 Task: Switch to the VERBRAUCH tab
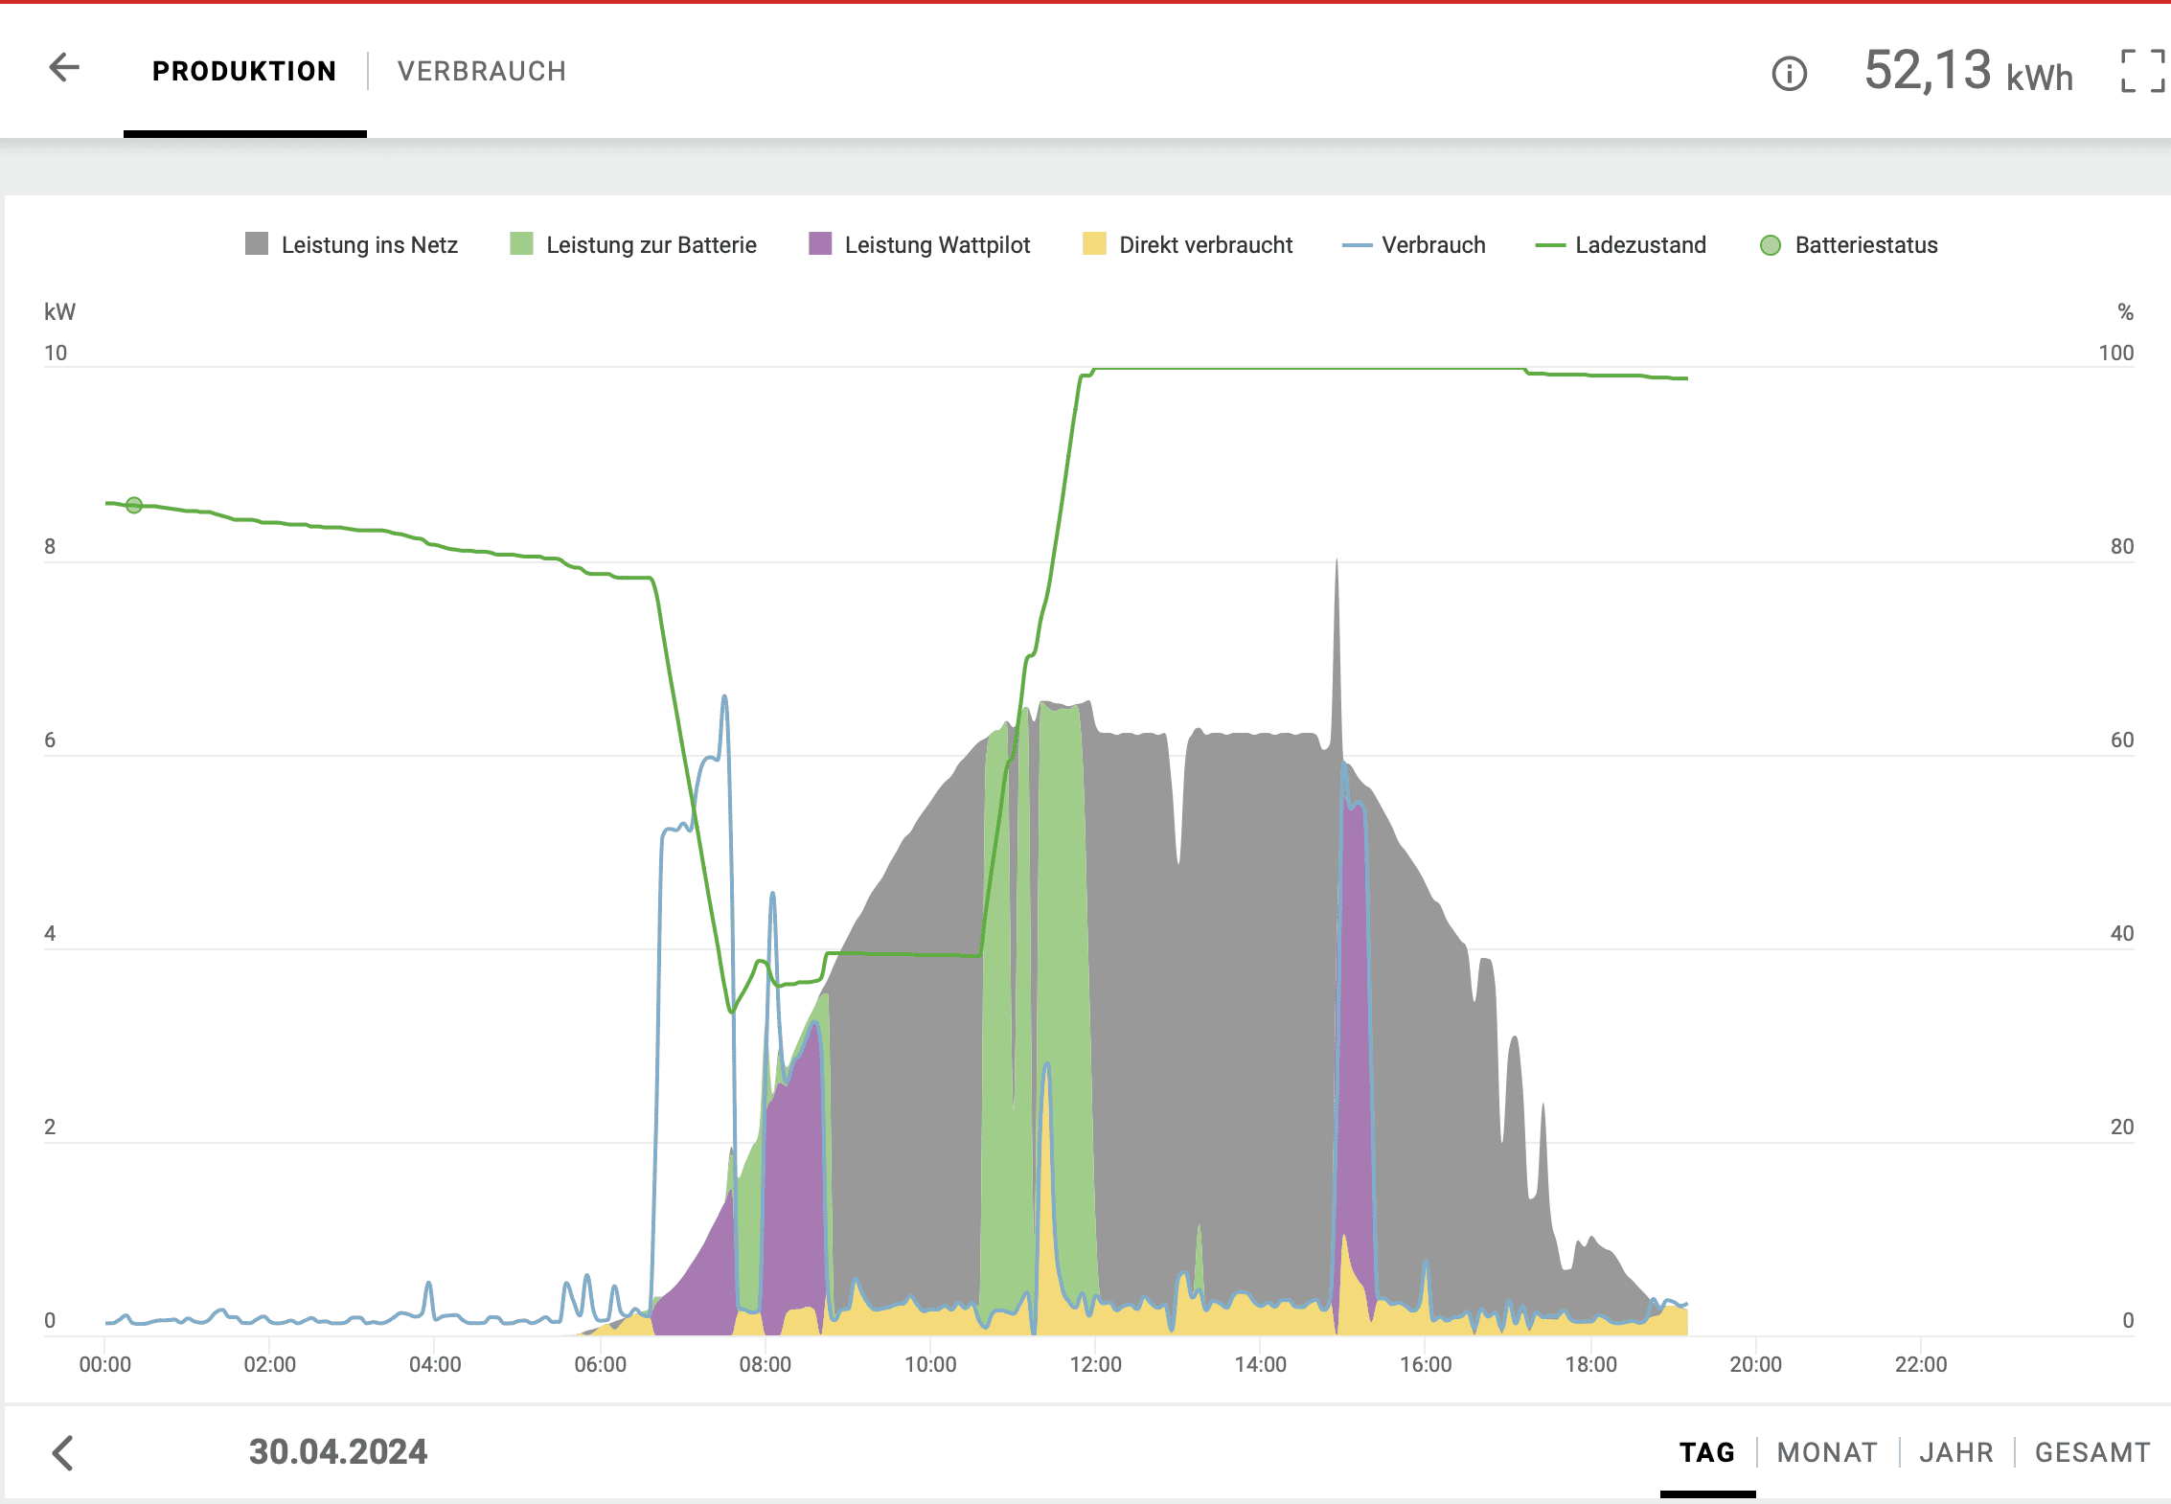click(x=481, y=72)
